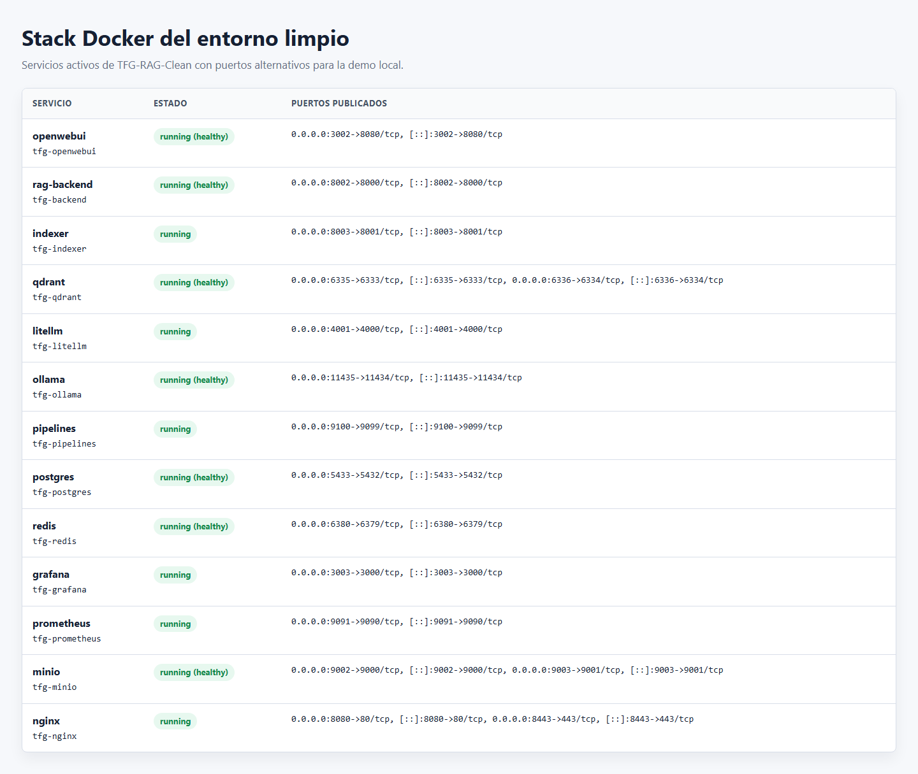Click the tfg-nginx container name
The height and width of the screenshot is (774, 918).
(54, 736)
